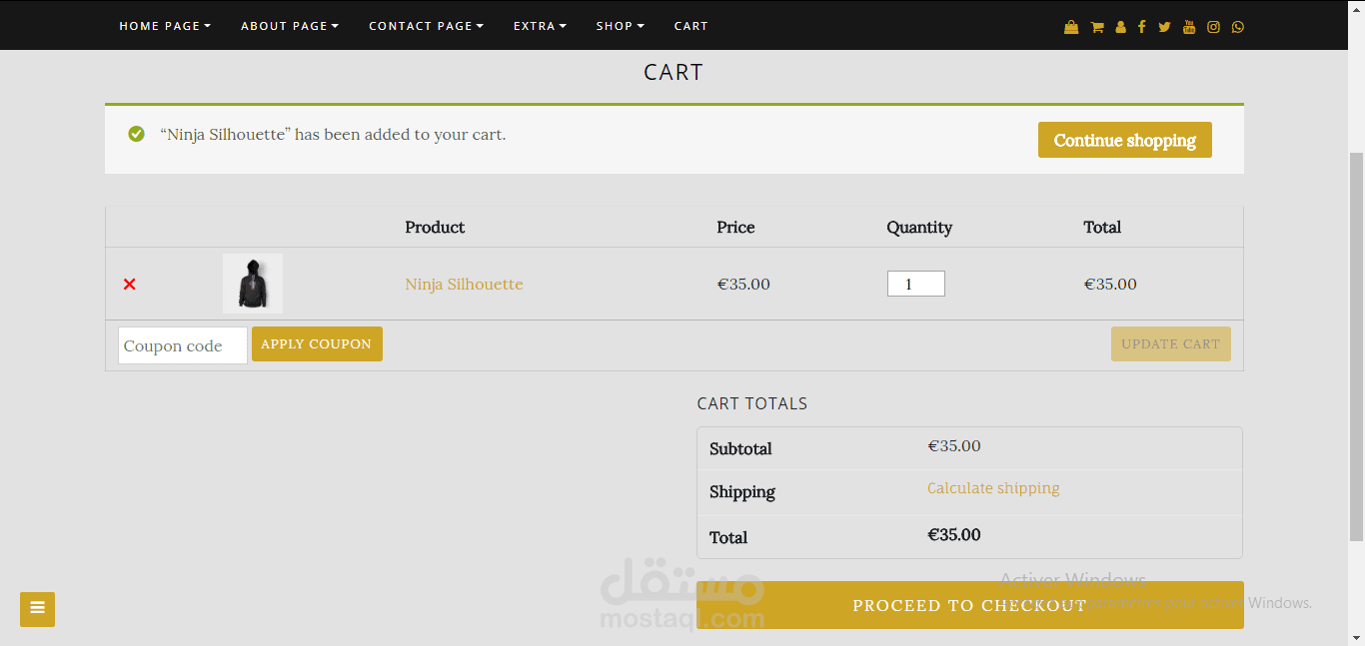Image resolution: width=1365 pixels, height=646 pixels.
Task: Click the YouTube icon
Action: pyautogui.click(x=1188, y=27)
